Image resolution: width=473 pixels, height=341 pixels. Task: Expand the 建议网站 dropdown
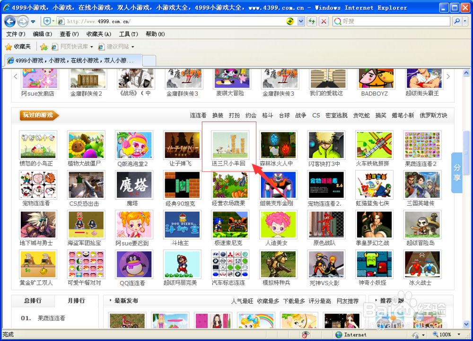click(133, 47)
